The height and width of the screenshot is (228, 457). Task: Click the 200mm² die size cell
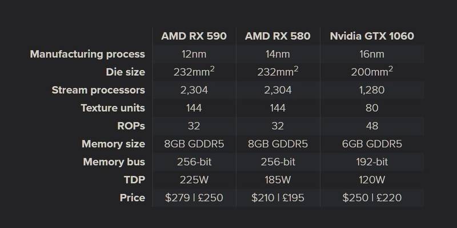(372, 72)
